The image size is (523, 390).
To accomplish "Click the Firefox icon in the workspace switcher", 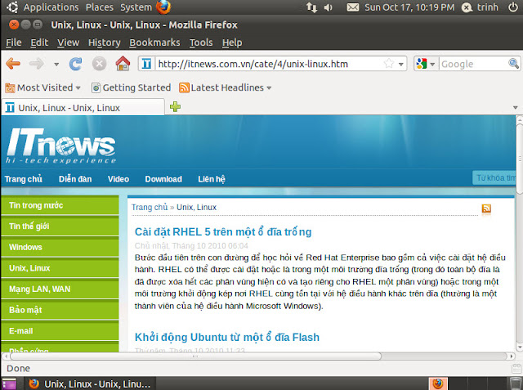I will tap(438, 383).
